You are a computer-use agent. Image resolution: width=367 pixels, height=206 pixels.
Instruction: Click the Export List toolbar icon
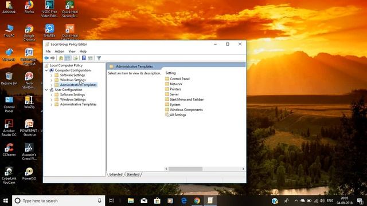click(75, 58)
